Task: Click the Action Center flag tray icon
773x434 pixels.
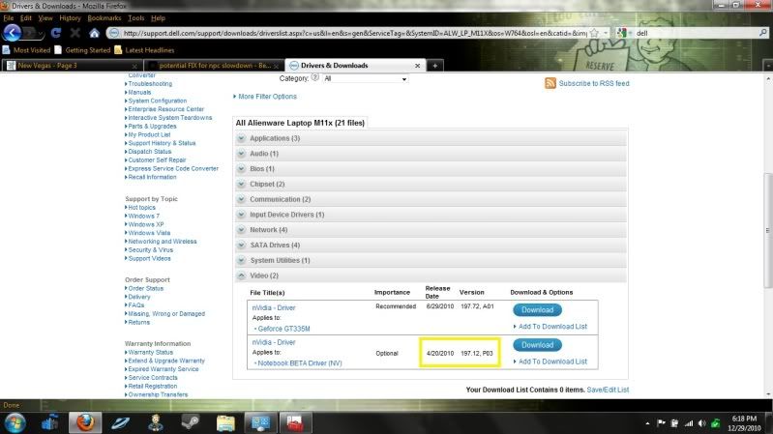Action: pos(661,423)
